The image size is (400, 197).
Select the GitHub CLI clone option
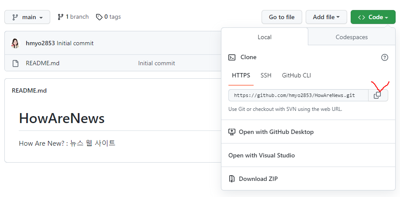[x=296, y=76]
